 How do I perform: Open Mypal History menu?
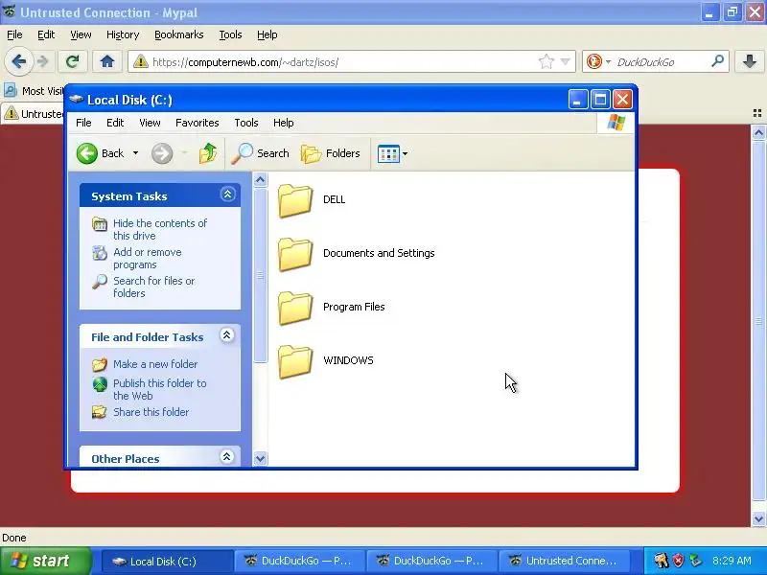(x=123, y=34)
